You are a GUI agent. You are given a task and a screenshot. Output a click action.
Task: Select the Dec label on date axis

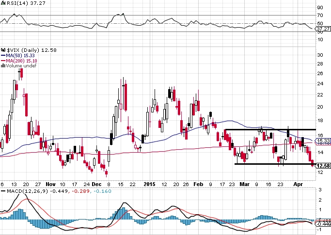pos(96,184)
